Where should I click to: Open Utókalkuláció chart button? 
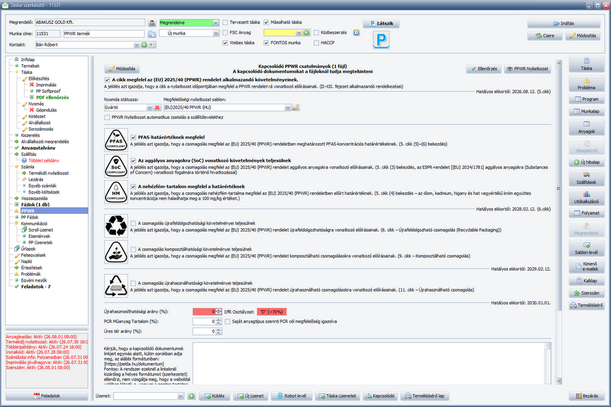pyautogui.click(x=586, y=197)
